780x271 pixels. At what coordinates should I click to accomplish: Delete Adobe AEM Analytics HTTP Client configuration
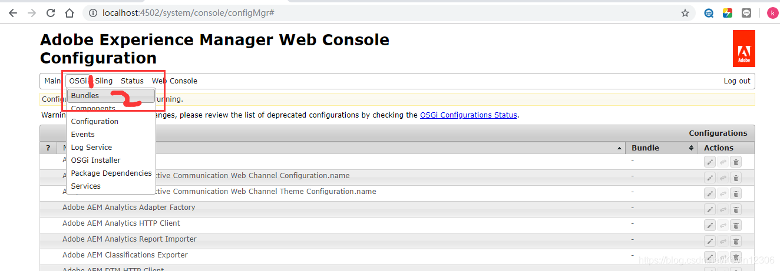[736, 225]
